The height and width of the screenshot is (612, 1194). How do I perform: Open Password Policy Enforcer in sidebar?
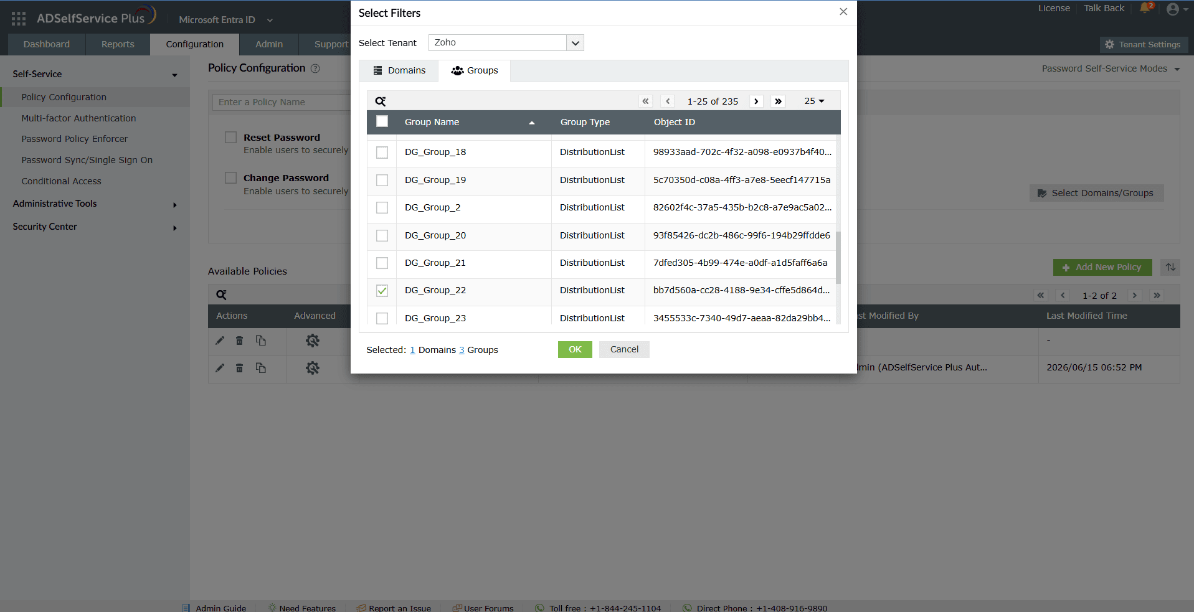coord(75,139)
